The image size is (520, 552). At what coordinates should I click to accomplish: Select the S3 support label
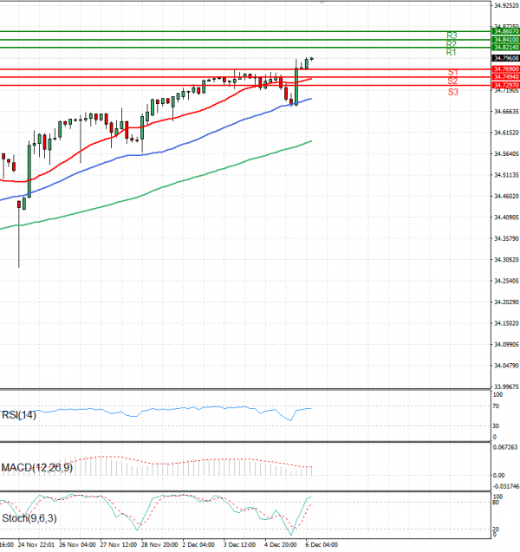tap(453, 92)
